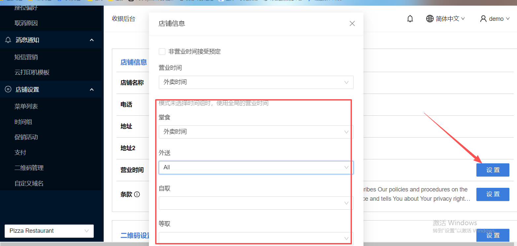This screenshot has width=517, height=246.
Task: Click the demo user avatar icon
Action: (x=483, y=19)
